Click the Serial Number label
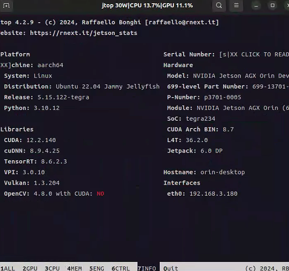The width and height of the screenshot is (289, 271). point(189,54)
